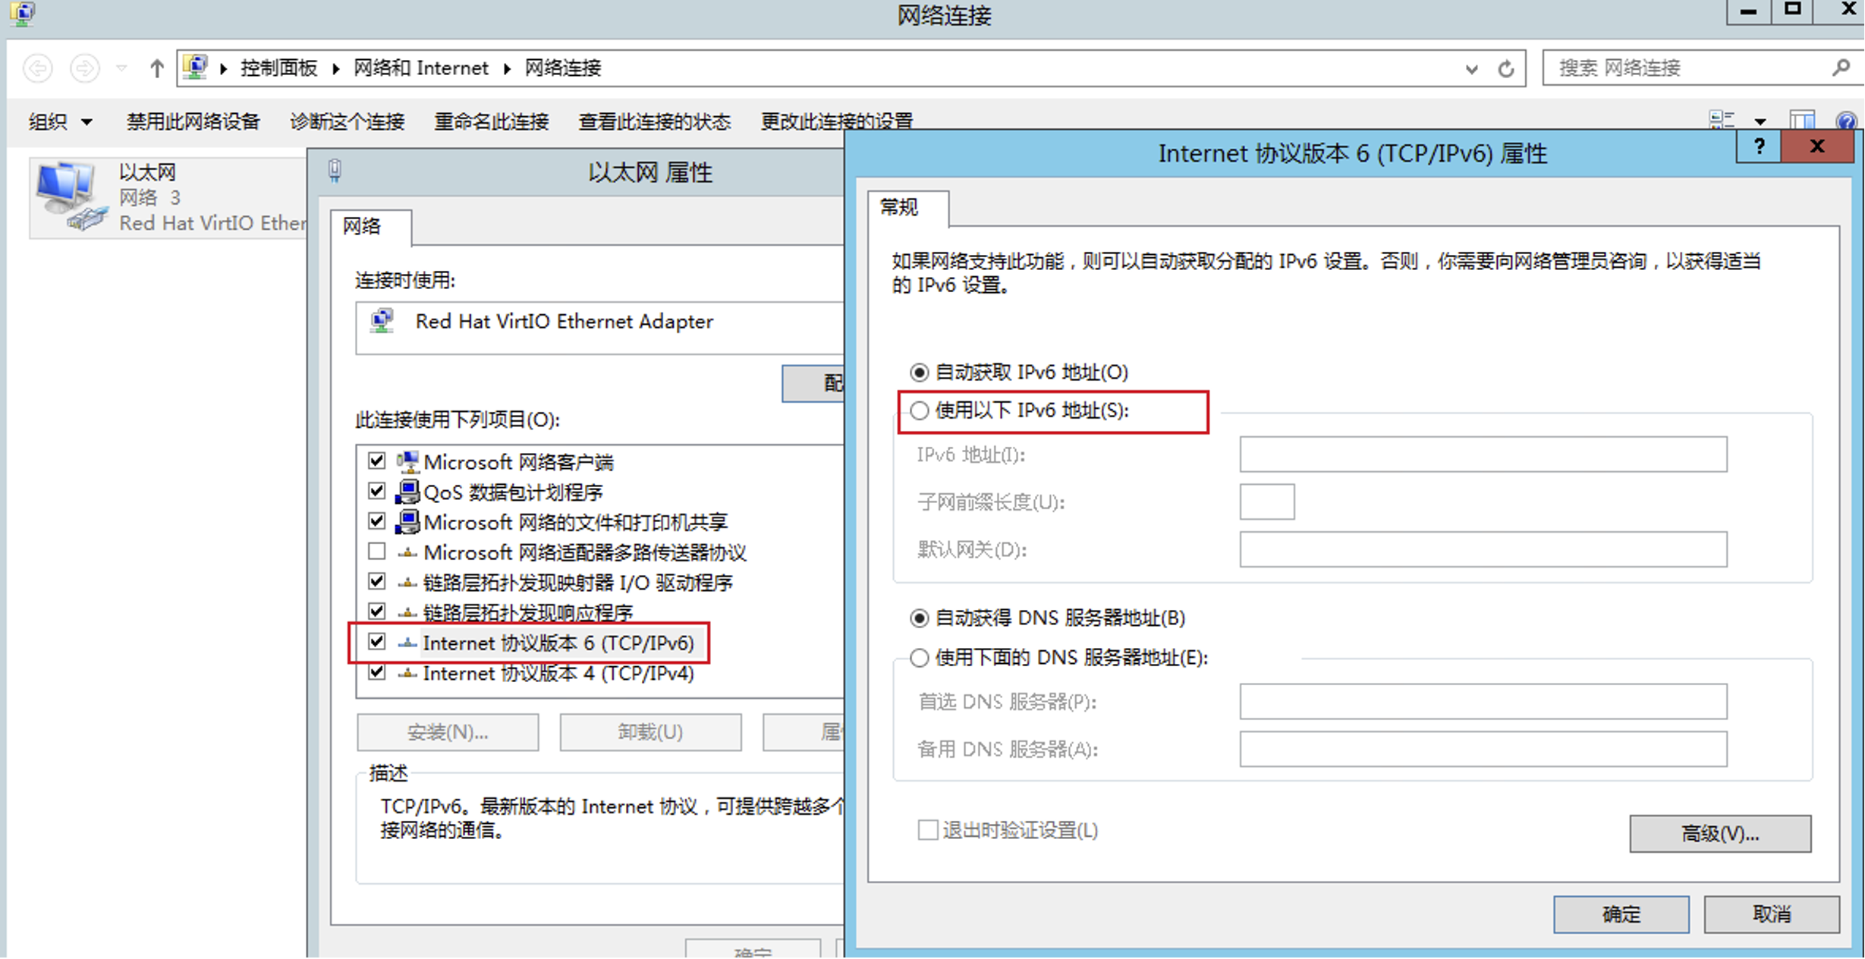Click the QoS 数据包计划程序 icon
This screenshot has height=959, width=1865.
click(x=407, y=492)
